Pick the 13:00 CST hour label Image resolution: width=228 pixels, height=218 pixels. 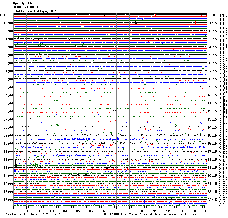click(x=8, y=168)
